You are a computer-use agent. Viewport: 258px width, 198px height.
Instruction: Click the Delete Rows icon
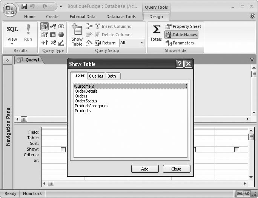click(x=89, y=35)
